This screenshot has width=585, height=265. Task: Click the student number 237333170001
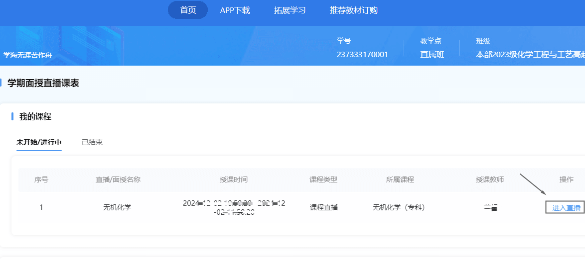[x=362, y=55]
